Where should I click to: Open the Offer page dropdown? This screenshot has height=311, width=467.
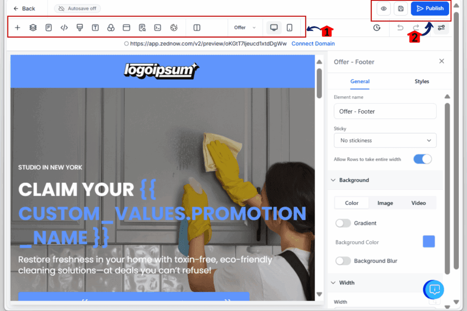(244, 28)
